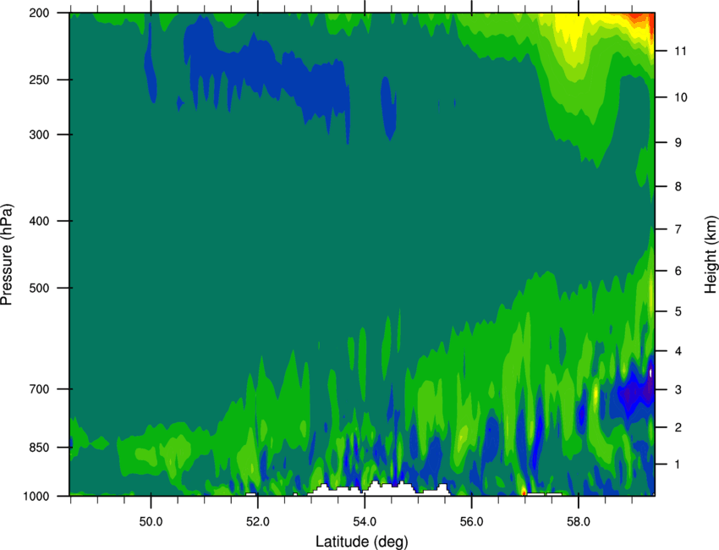
Task: Click the 500 pressure tick label
Action: (x=40, y=288)
